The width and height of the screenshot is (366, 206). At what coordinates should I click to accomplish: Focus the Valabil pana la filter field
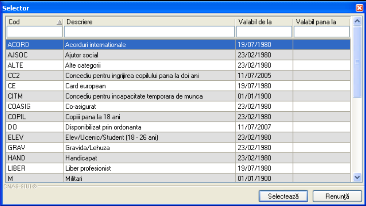click(322, 32)
